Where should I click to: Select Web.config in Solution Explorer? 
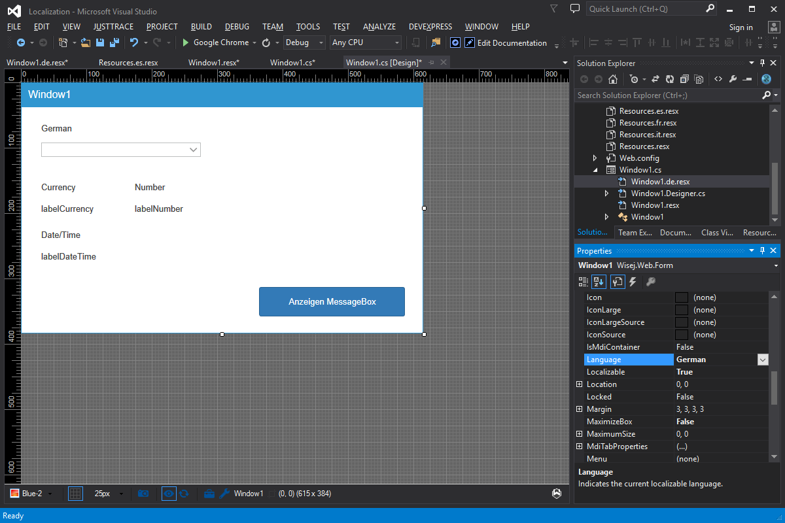coord(639,158)
